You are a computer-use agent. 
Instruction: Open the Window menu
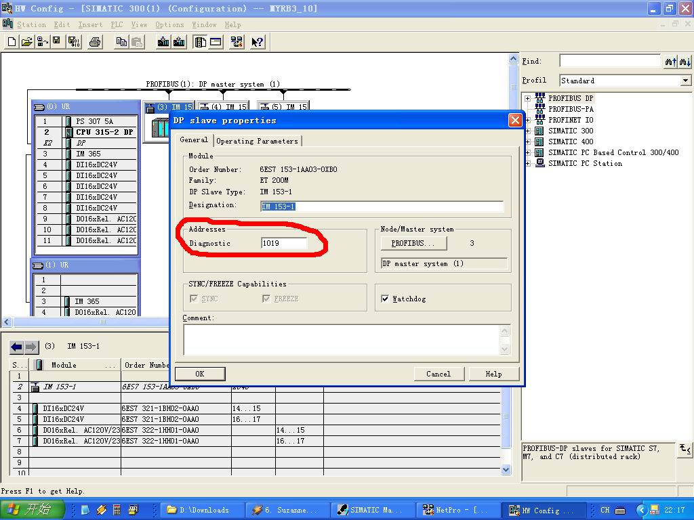204,25
